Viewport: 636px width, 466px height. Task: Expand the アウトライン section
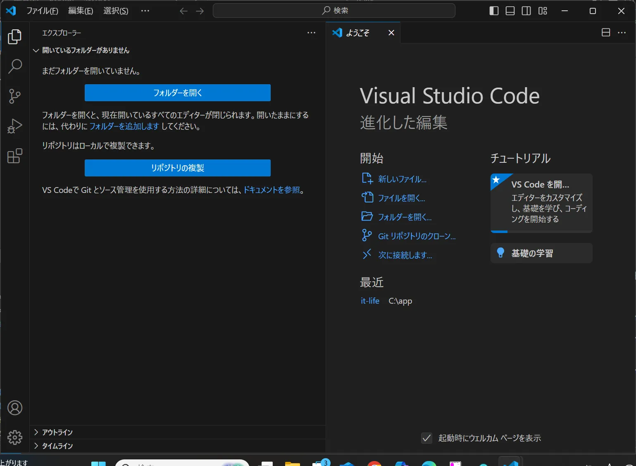pos(178,432)
